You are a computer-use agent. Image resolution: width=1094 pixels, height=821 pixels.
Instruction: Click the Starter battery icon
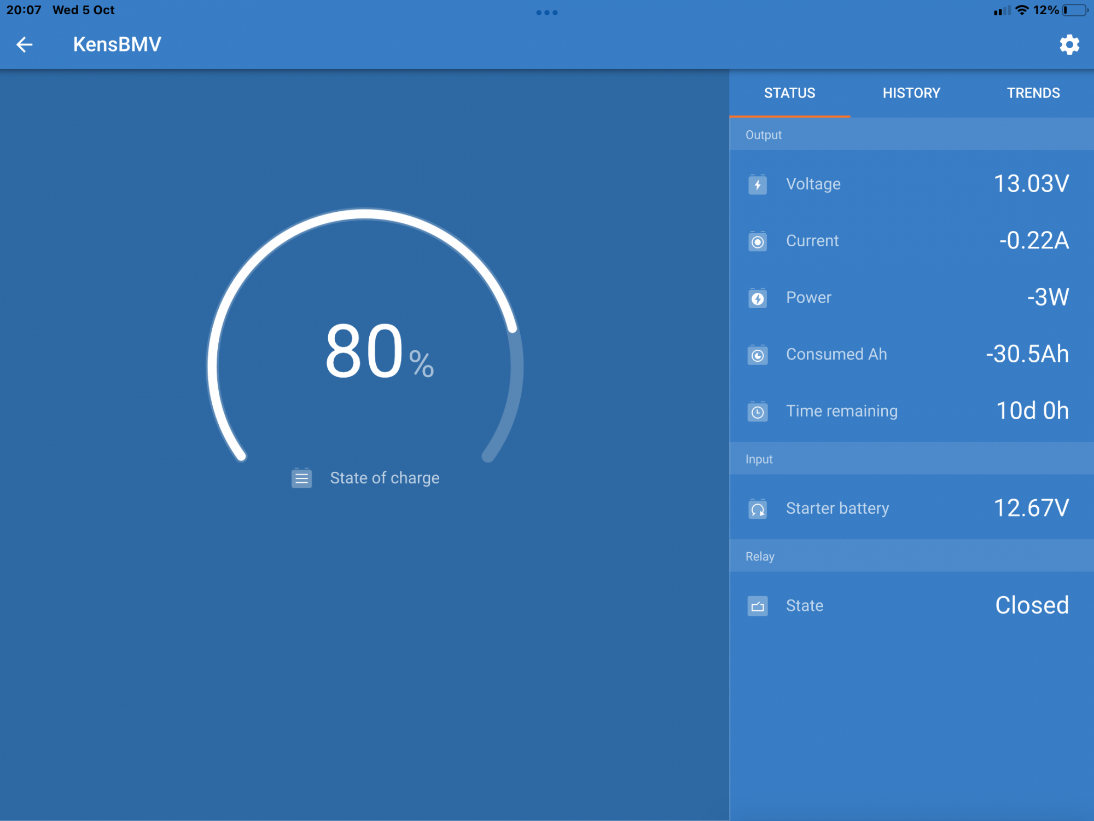coord(758,509)
